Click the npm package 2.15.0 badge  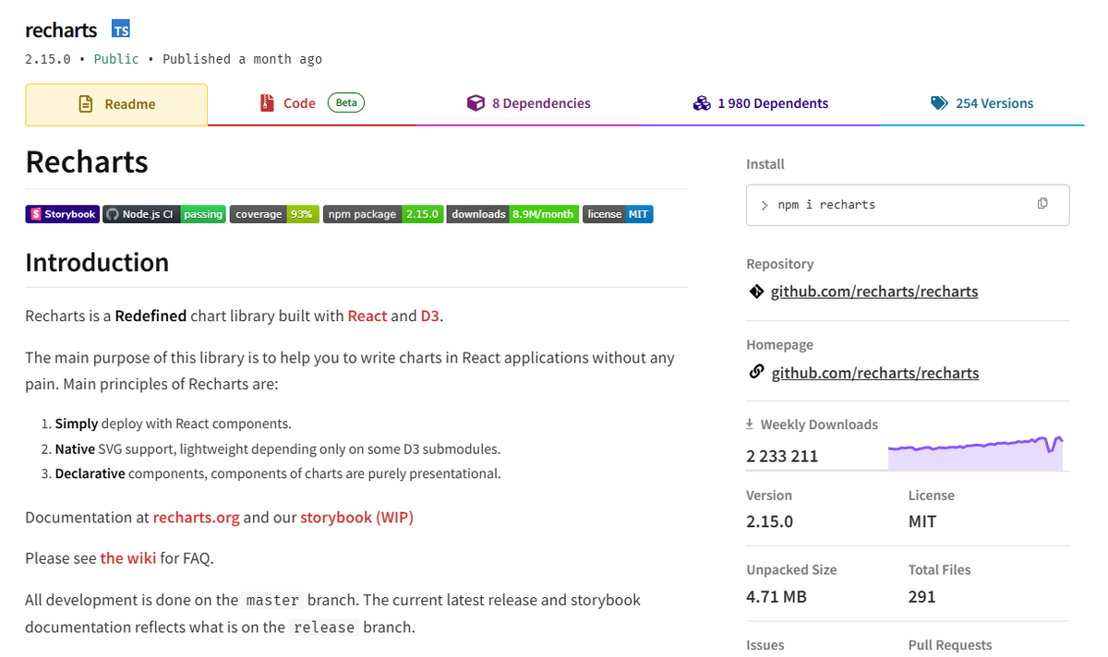pos(383,214)
